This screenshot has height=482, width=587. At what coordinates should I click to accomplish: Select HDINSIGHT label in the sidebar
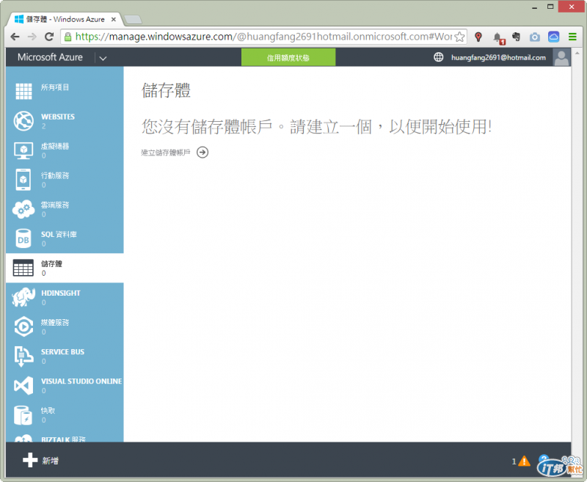pyautogui.click(x=61, y=293)
